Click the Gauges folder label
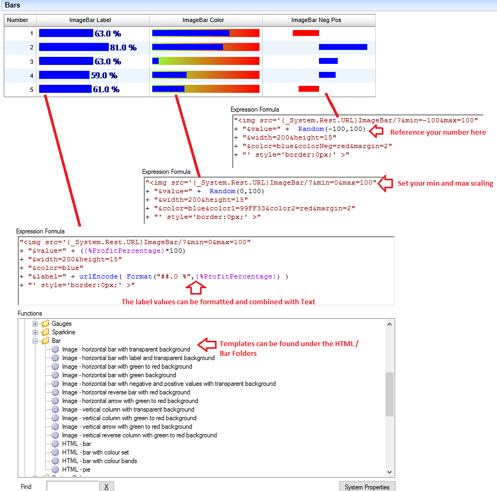 [x=62, y=324]
